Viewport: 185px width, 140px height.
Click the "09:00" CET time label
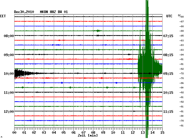point(9,55)
